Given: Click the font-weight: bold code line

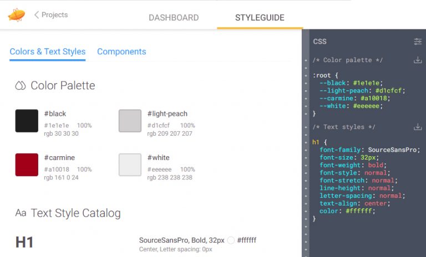Looking at the screenshot, I should [353, 165].
